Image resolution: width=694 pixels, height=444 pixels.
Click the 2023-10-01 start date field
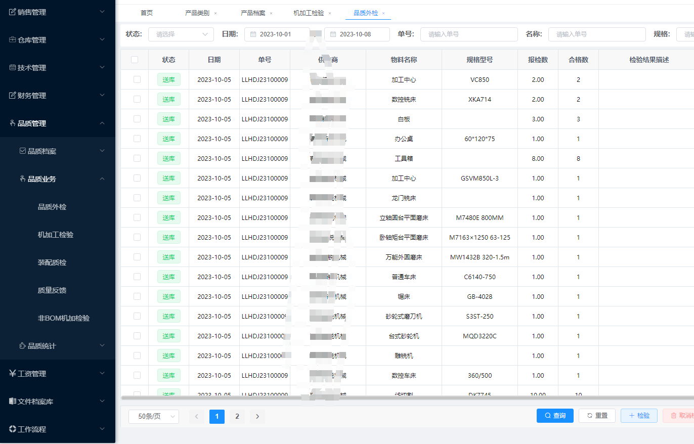[x=277, y=34]
